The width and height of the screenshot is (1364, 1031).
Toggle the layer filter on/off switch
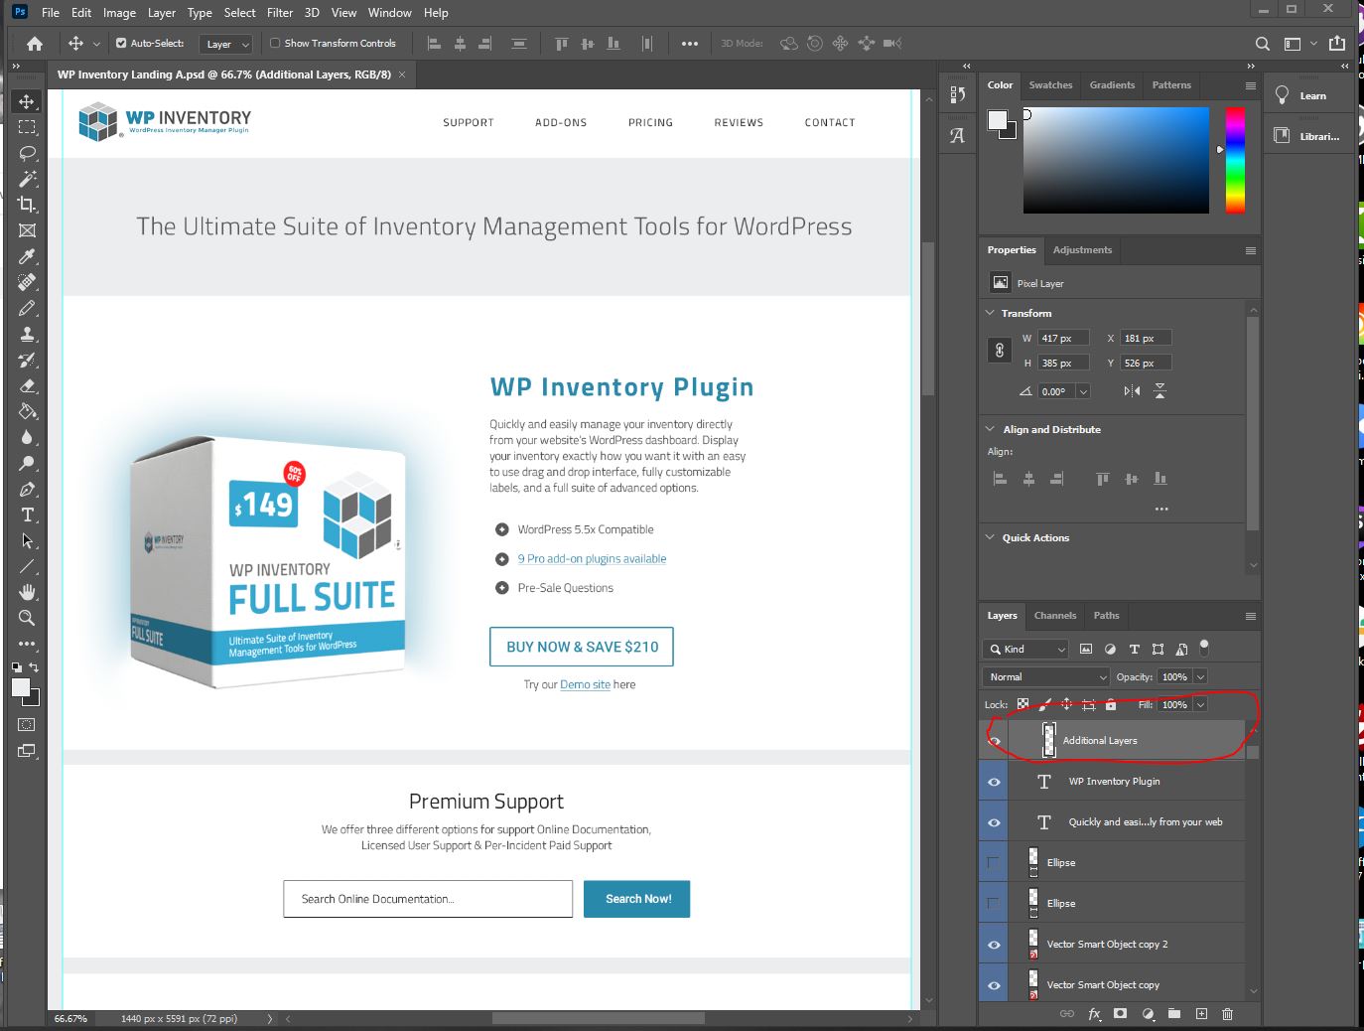1204,648
